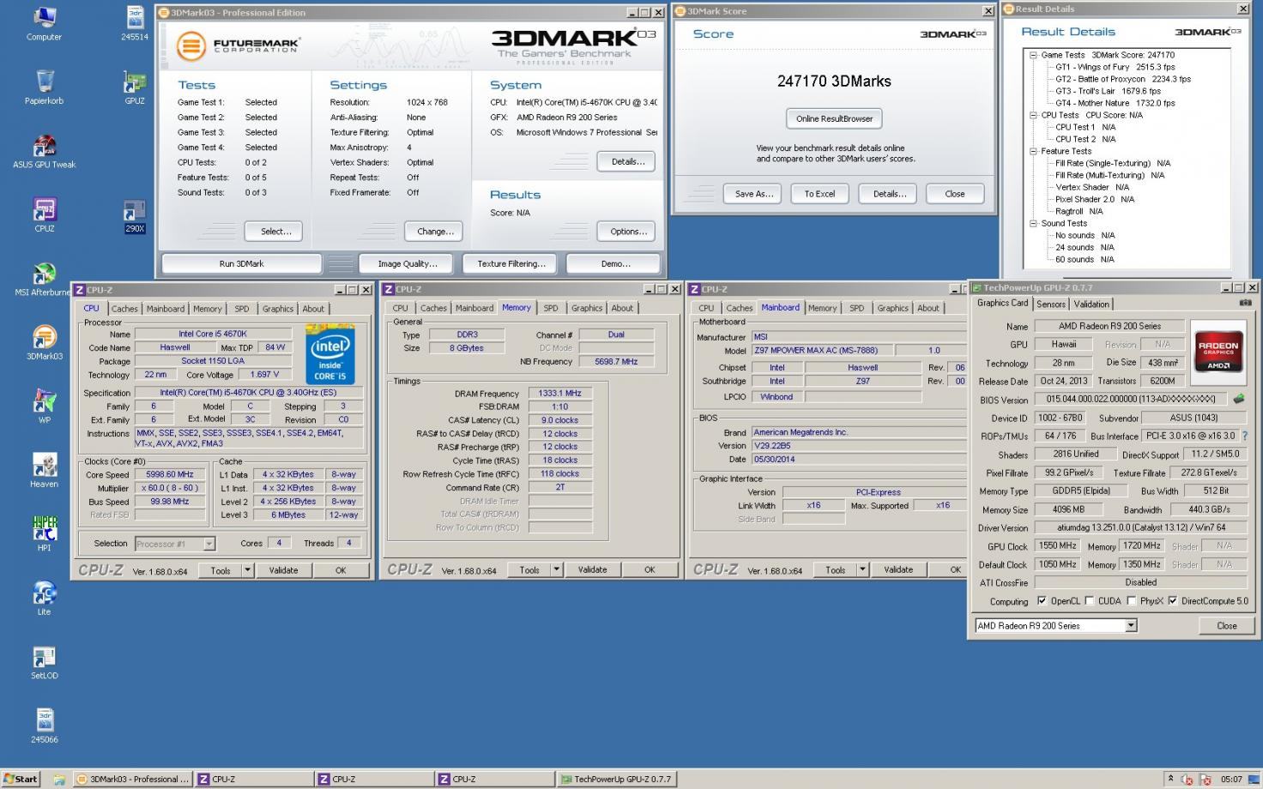
Task: Toggle the PhysX checkbox
Action: pos(1132,601)
